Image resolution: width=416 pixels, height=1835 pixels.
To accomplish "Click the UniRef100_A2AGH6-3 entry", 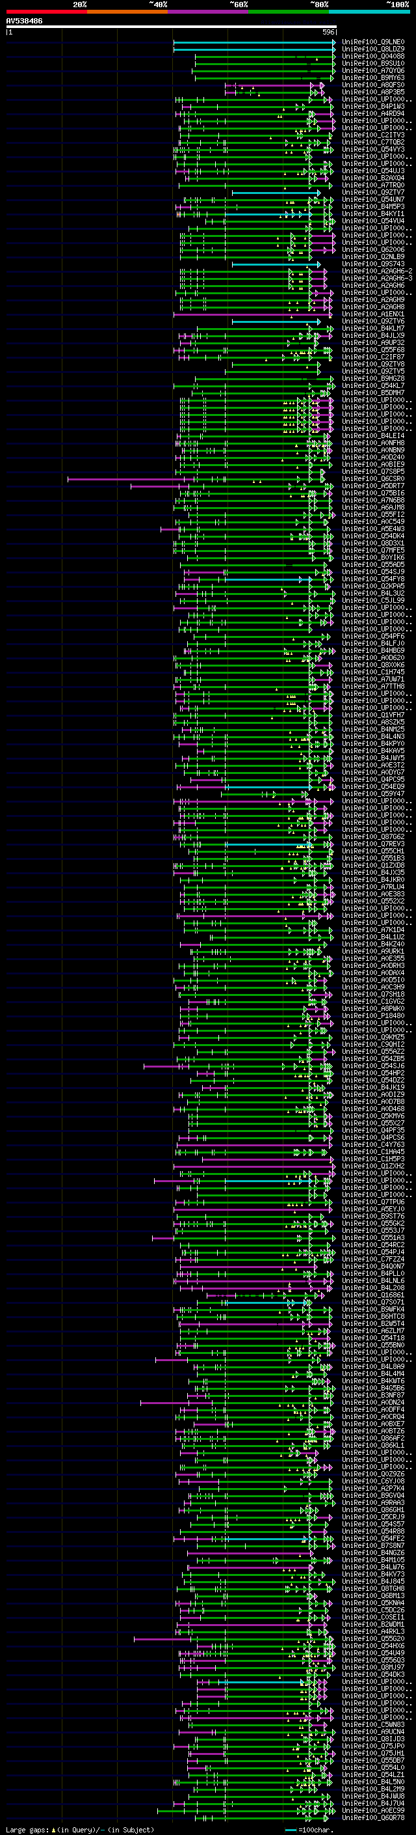I will (x=377, y=279).
